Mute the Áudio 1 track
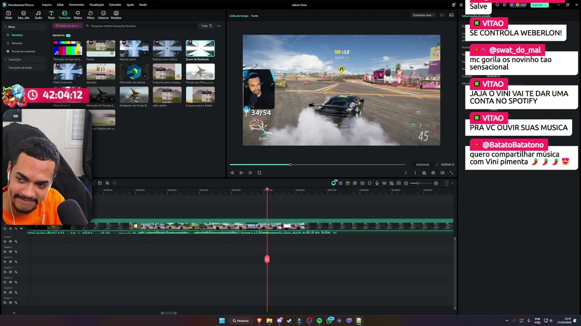The width and height of the screenshot is (581, 326). (x=10, y=241)
